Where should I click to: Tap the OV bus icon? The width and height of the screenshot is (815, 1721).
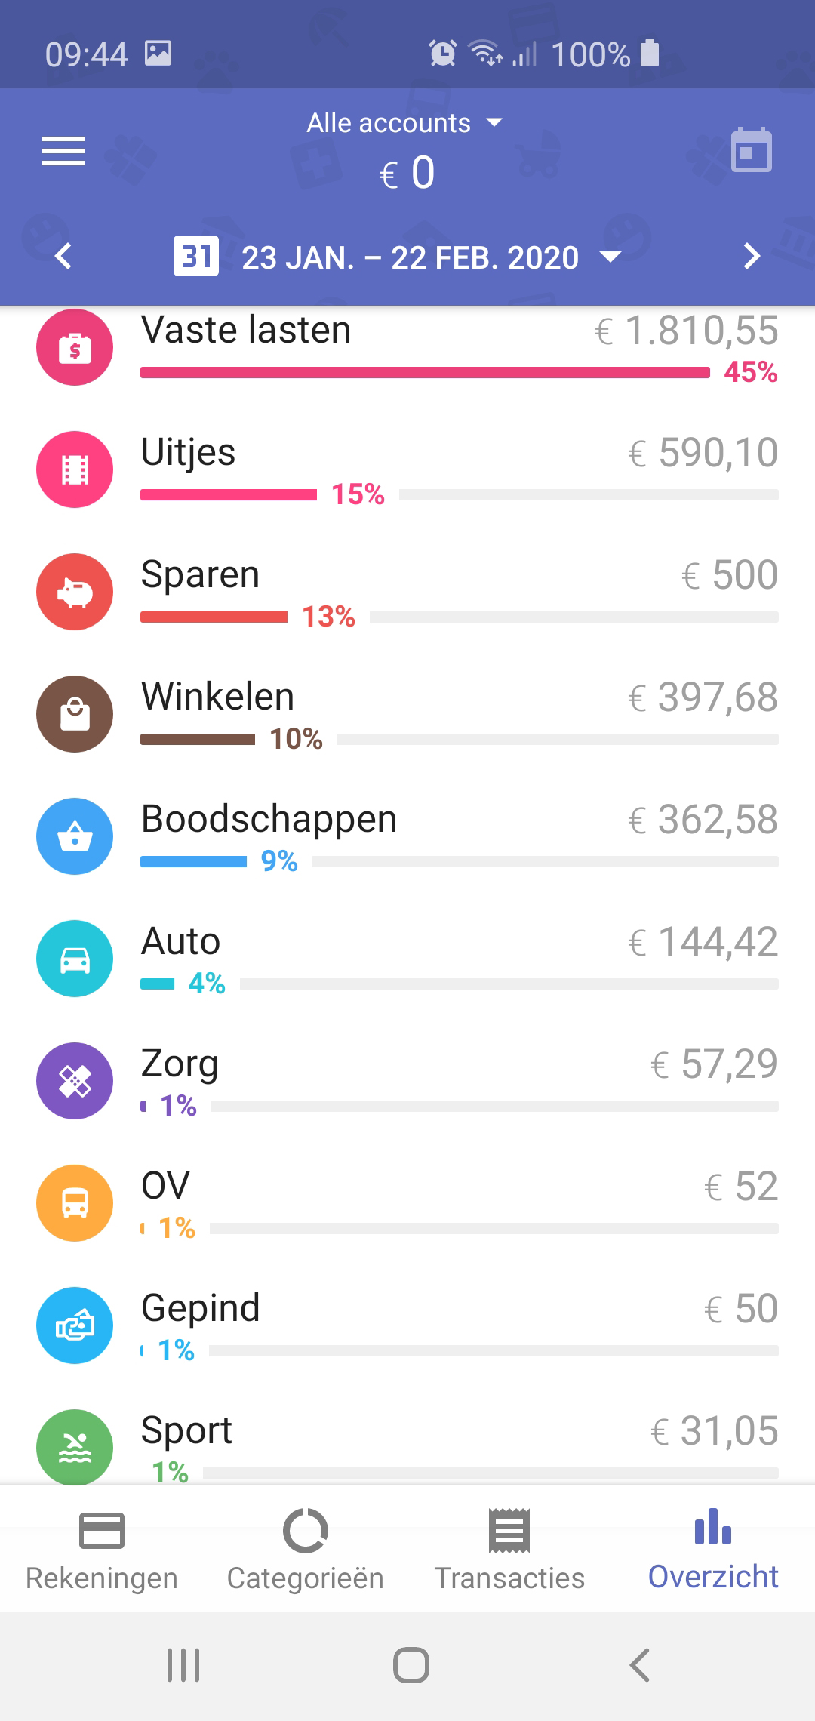tap(75, 1203)
